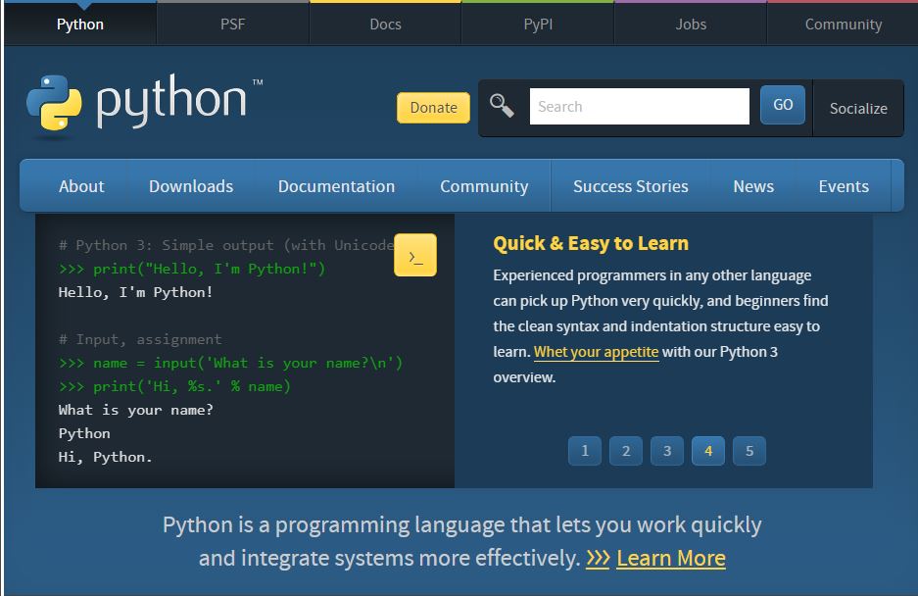Follow the Learn More link
The image size is (918, 596).
click(x=671, y=558)
